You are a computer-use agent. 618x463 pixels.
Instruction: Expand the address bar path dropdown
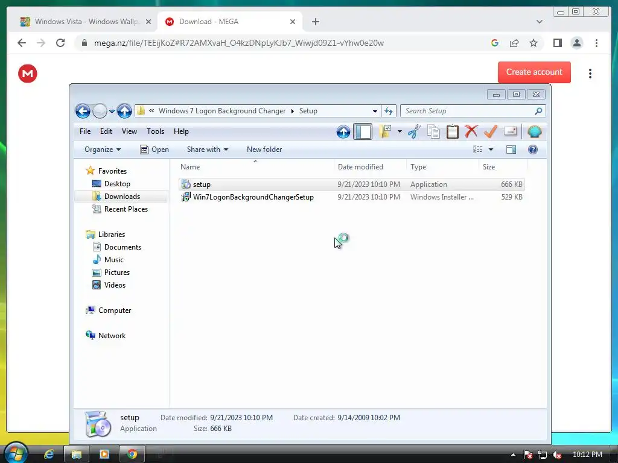[375, 111]
